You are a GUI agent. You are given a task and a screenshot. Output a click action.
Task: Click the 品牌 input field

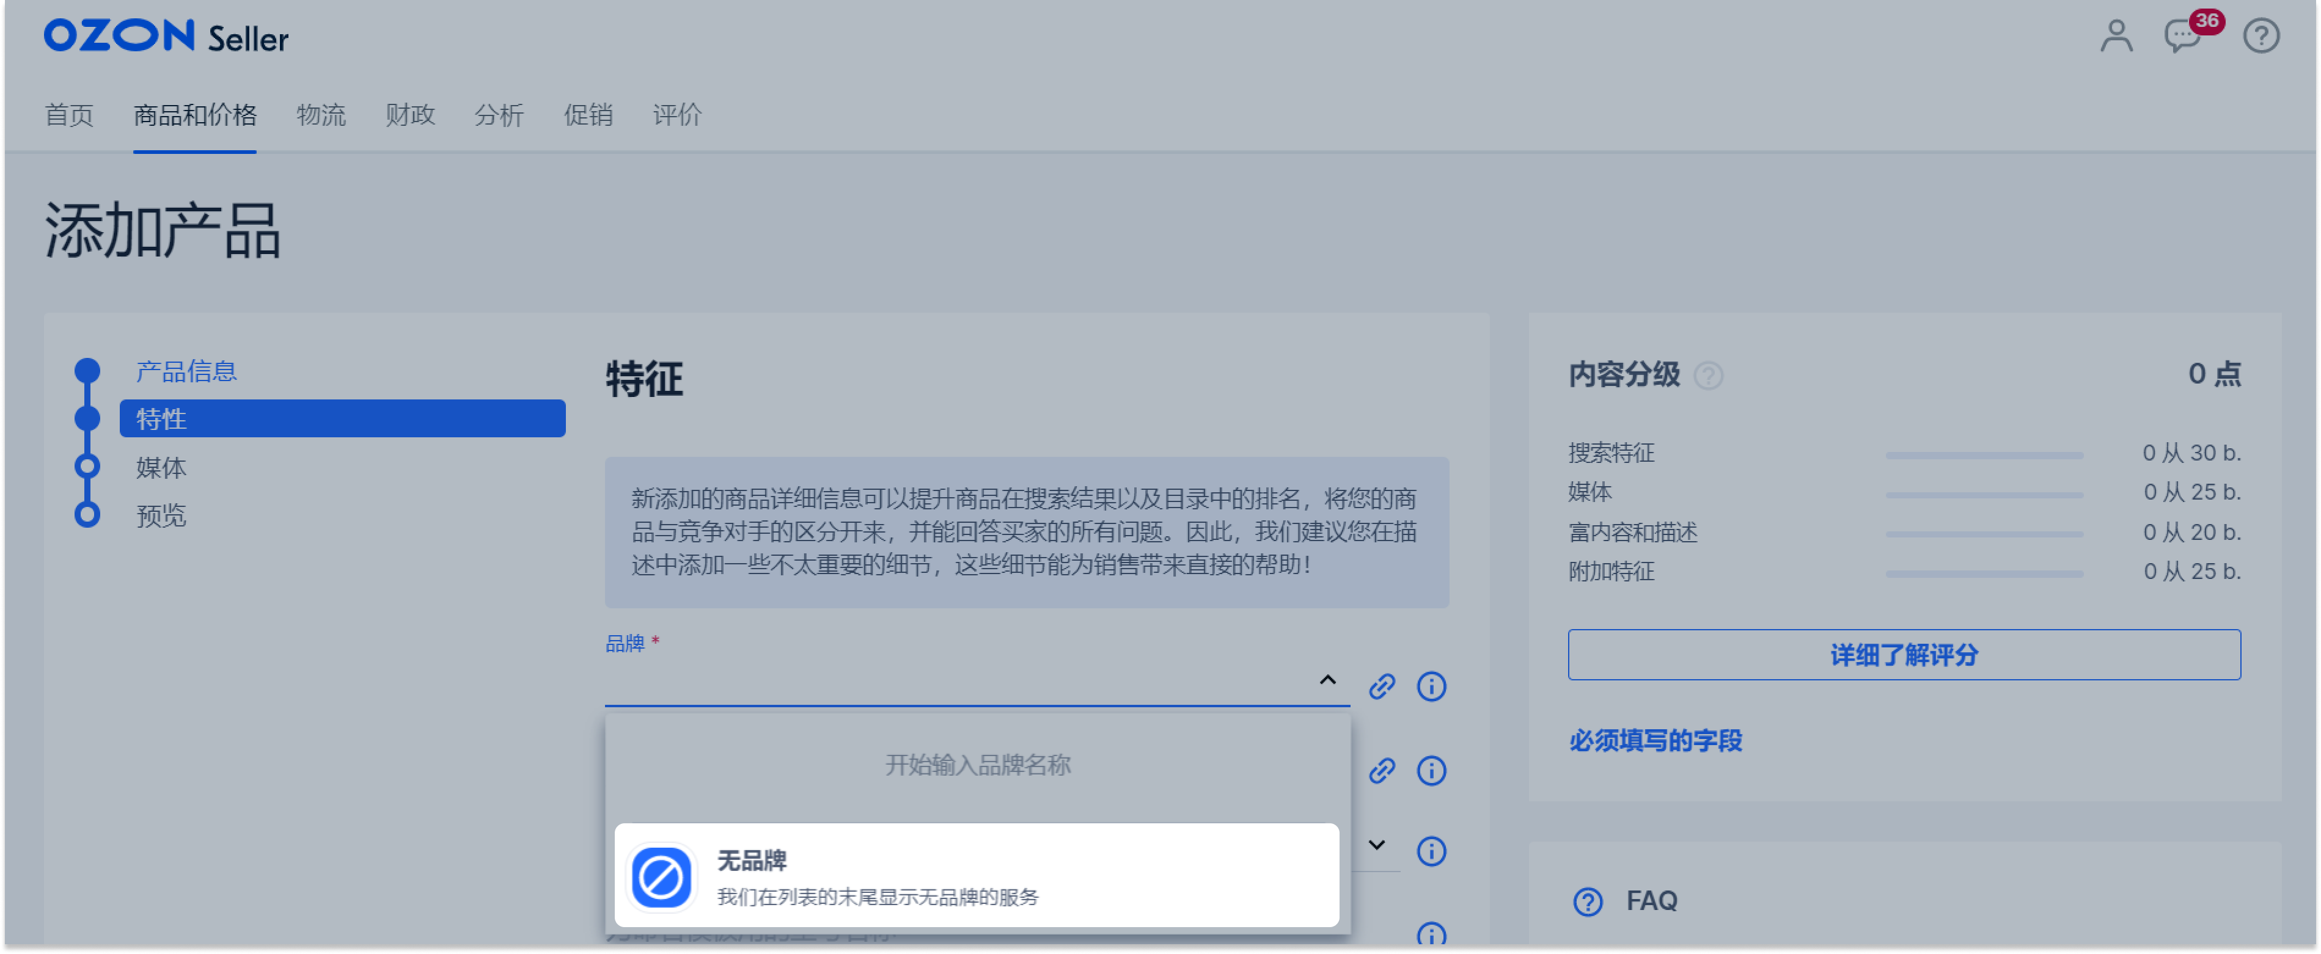point(977,682)
